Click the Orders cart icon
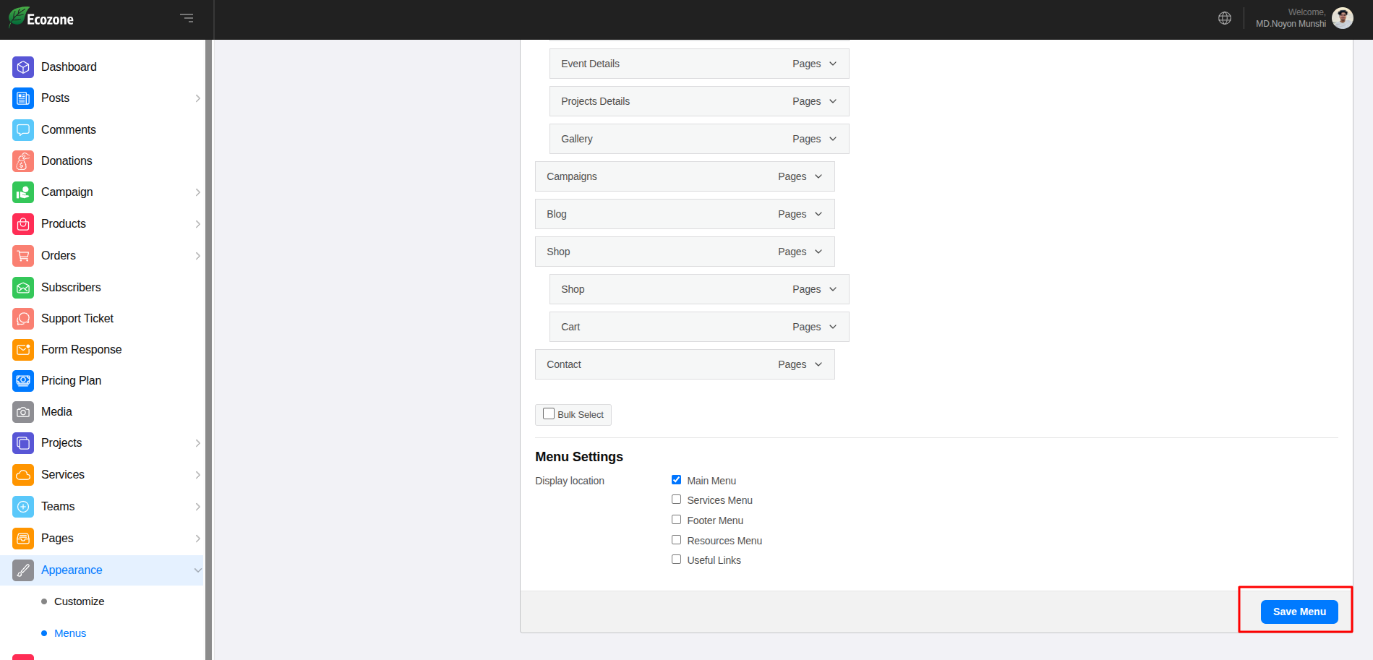 23,256
